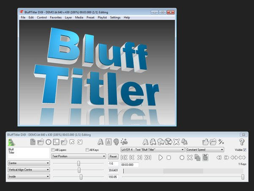Open the Centre alignment dropdown
This screenshot has height=191, width=254.
(29, 163)
